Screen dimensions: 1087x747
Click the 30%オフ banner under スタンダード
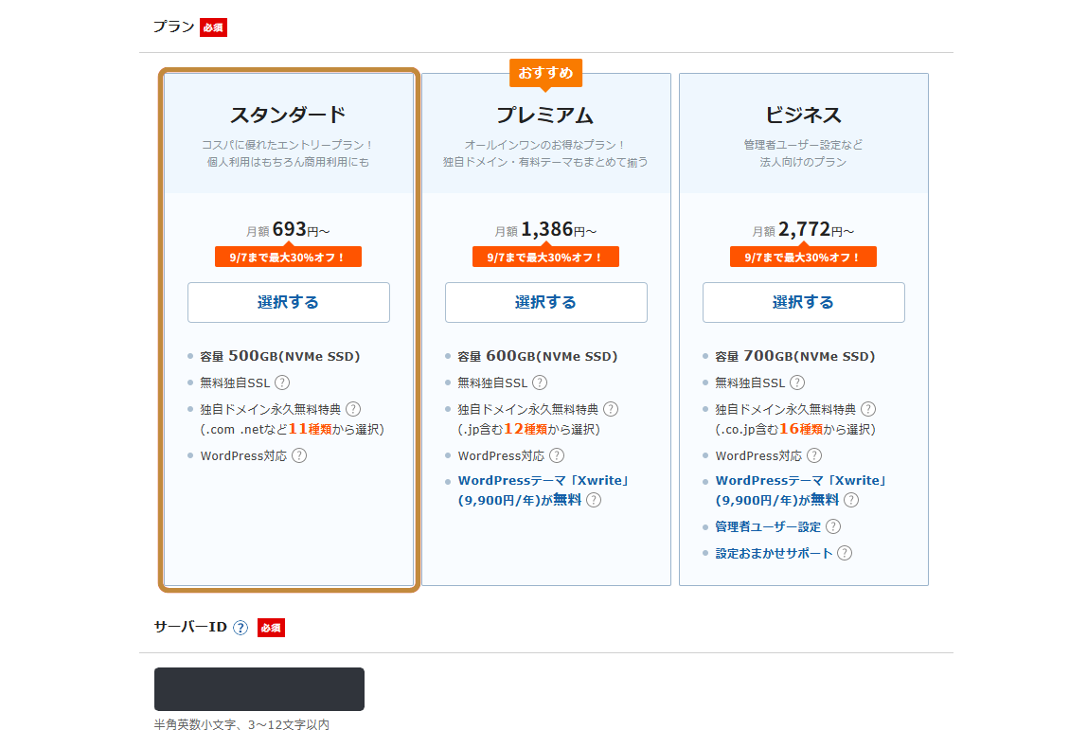coord(289,258)
